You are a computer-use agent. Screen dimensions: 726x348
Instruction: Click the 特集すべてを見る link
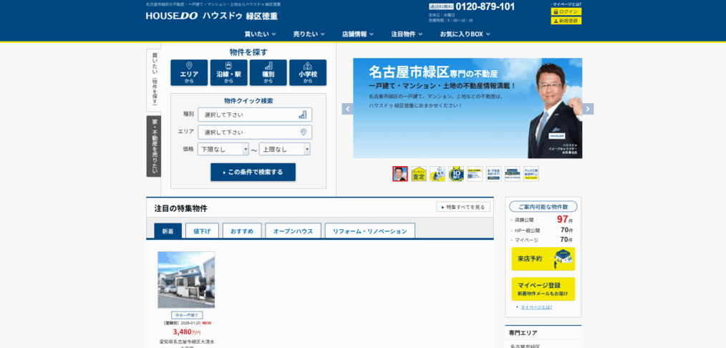(463, 207)
